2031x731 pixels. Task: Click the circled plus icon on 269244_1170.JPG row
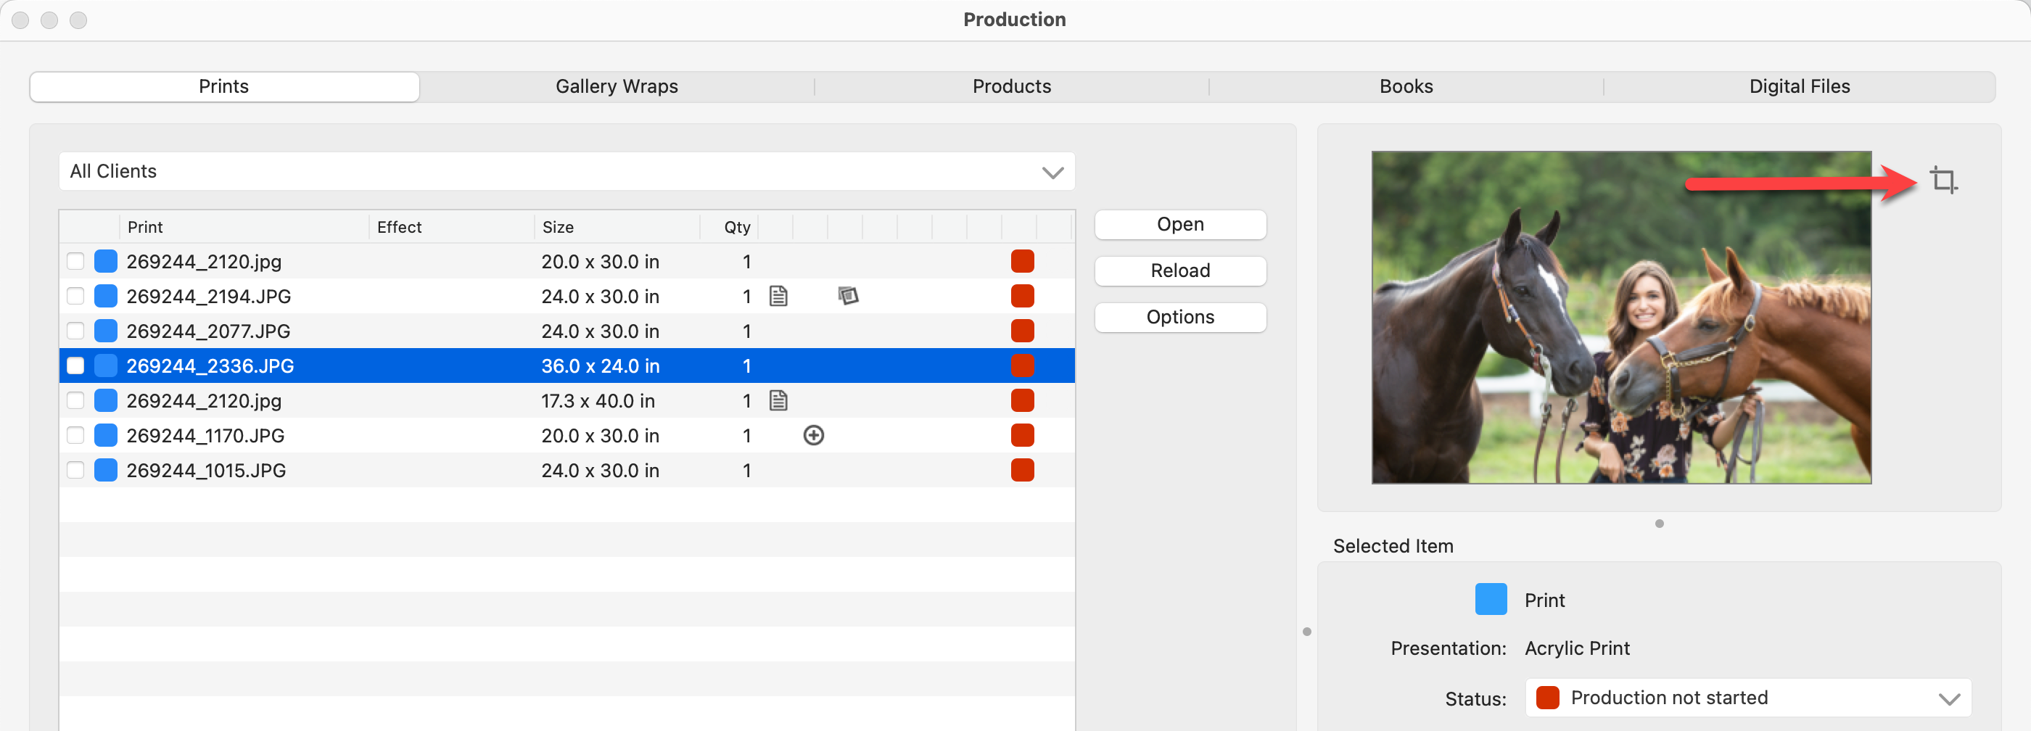click(x=813, y=435)
